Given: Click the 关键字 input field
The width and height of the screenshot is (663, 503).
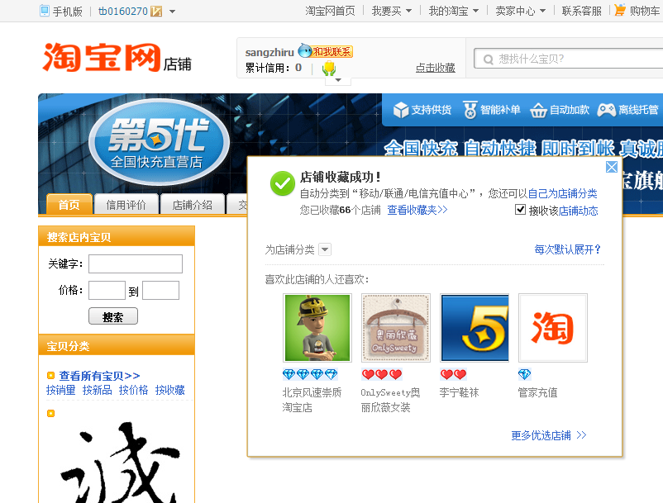Looking at the screenshot, I should tap(136, 264).
